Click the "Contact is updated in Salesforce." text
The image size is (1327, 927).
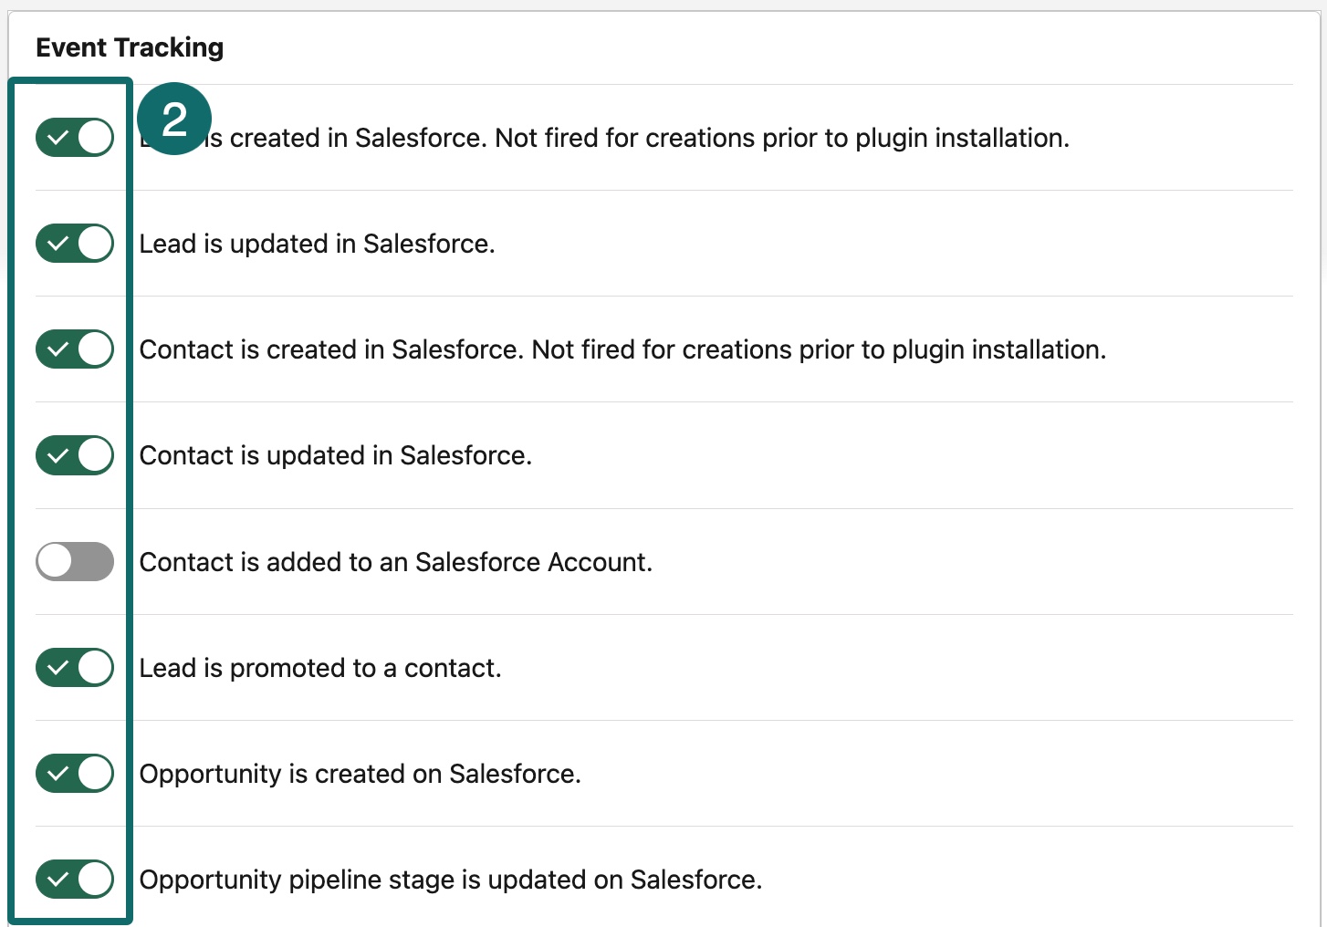(335, 455)
